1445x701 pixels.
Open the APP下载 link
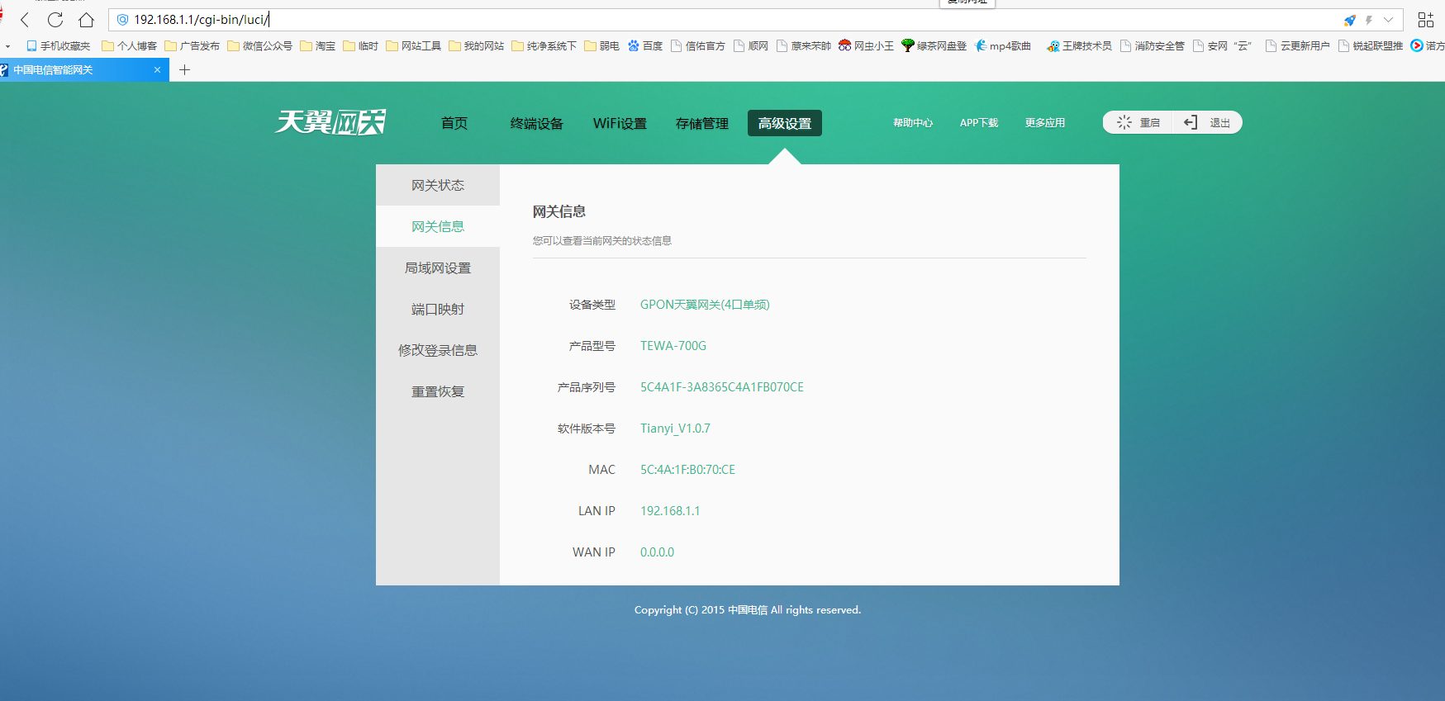point(979,123)
